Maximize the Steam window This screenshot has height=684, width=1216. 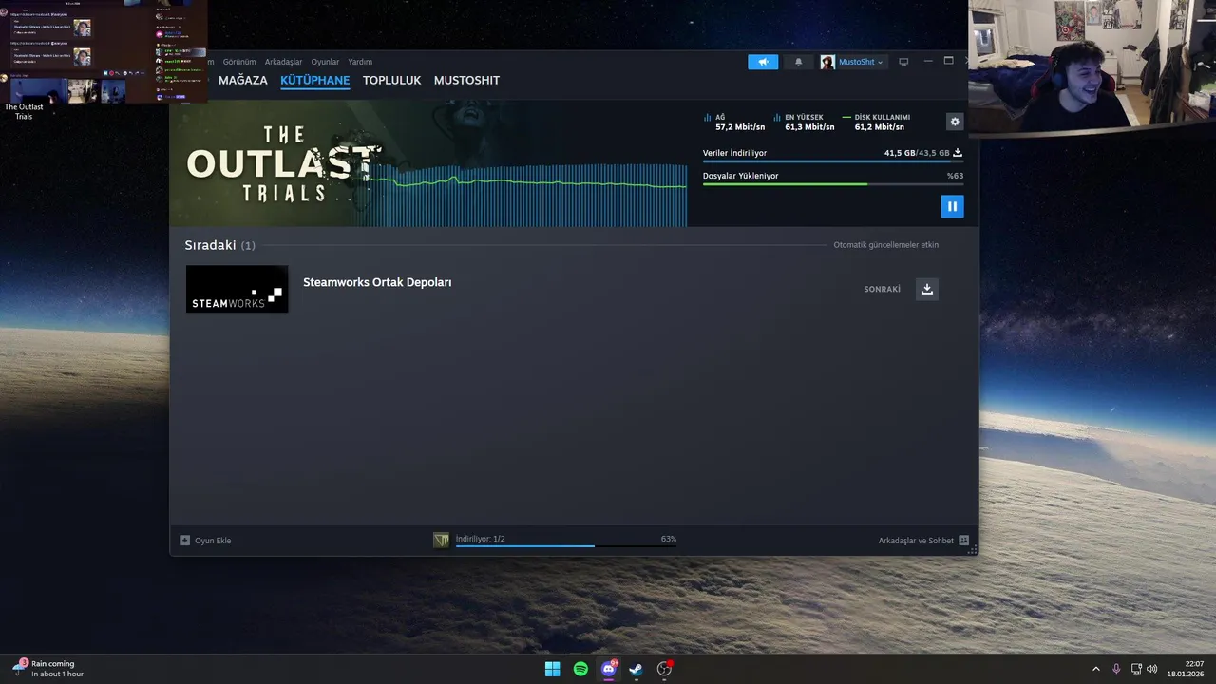click(x=948, y=61)
